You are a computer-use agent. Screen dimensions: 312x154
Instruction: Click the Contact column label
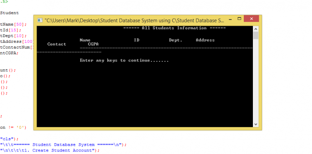[x=57, y=44]
